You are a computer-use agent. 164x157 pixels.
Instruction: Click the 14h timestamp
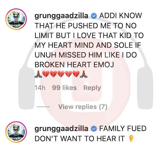coord(40,88)
